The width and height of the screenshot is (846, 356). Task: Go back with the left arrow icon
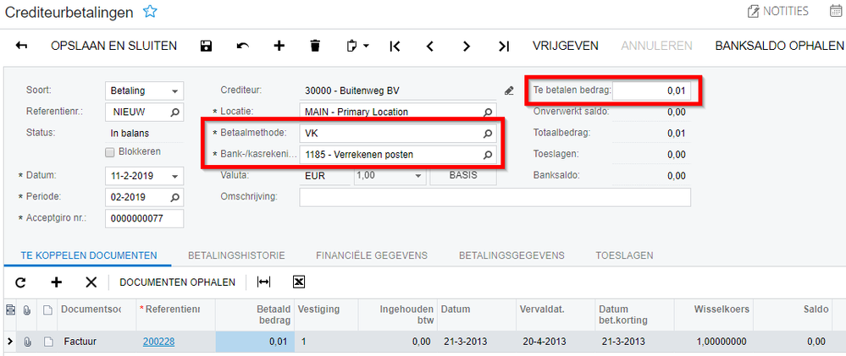21,47
